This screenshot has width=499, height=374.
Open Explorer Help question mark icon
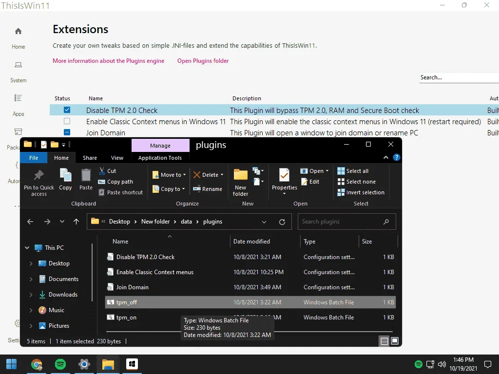tap(397, 157)
